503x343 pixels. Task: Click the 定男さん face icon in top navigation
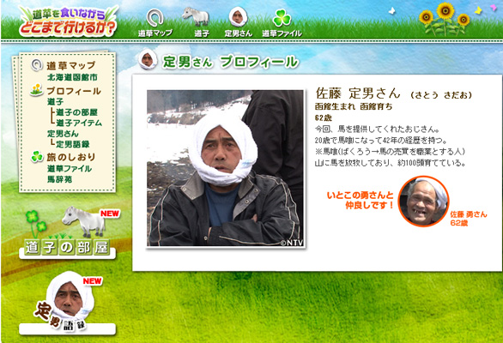[238, 16]
